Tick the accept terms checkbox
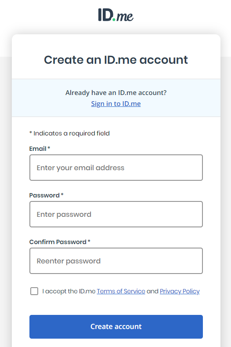This screenshot has width=231, height=347. coord(34,291)
